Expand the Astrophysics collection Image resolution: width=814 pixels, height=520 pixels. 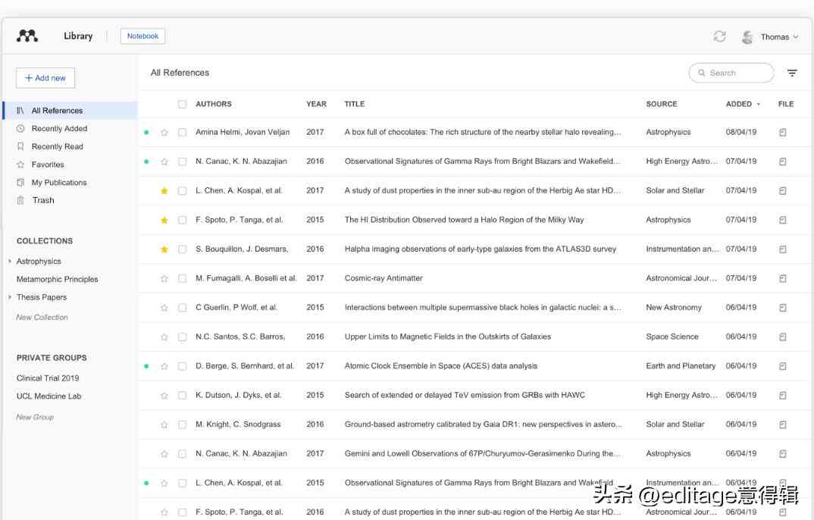pyautogui.click(x=10, y=261)
